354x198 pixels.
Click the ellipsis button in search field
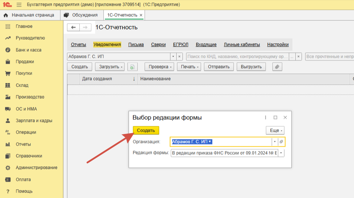click(292, 57)
